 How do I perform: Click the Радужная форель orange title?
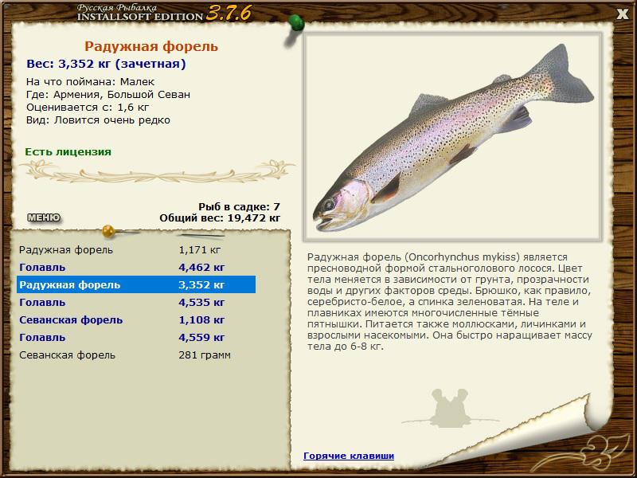[151, 46]
